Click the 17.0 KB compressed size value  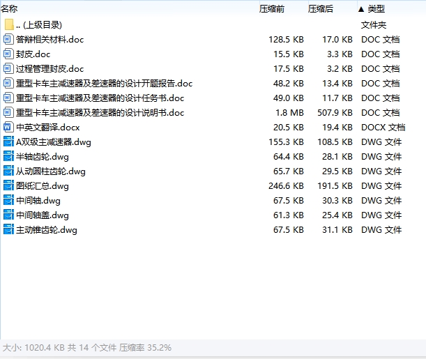[x=337, y=40]
